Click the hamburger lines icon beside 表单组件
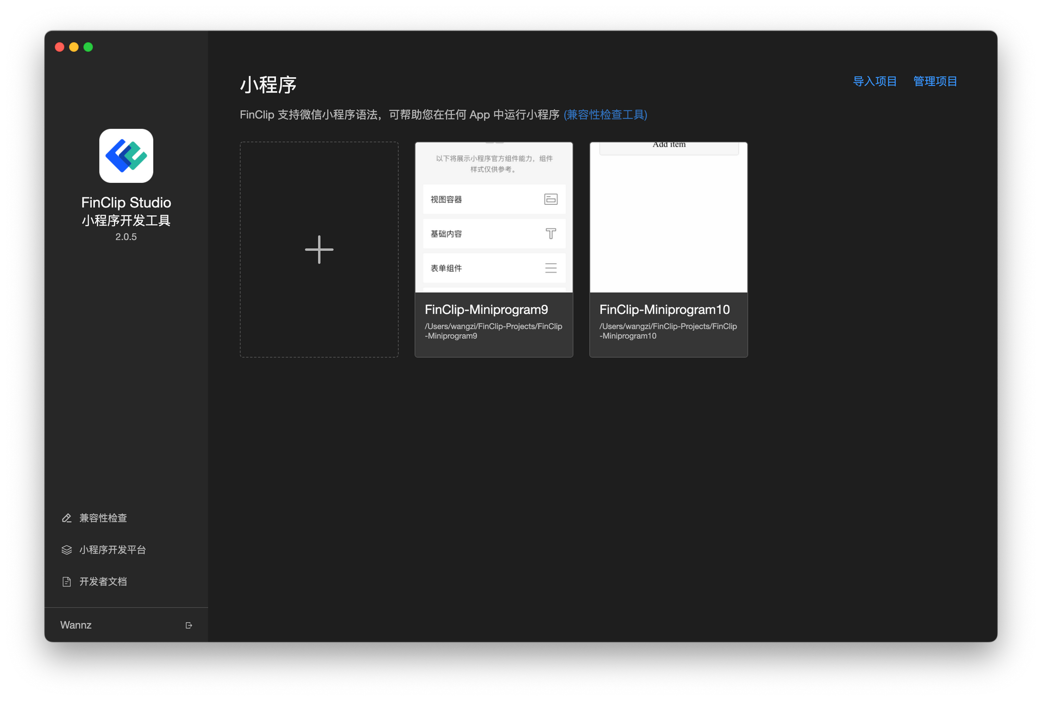 coord(551,268)
